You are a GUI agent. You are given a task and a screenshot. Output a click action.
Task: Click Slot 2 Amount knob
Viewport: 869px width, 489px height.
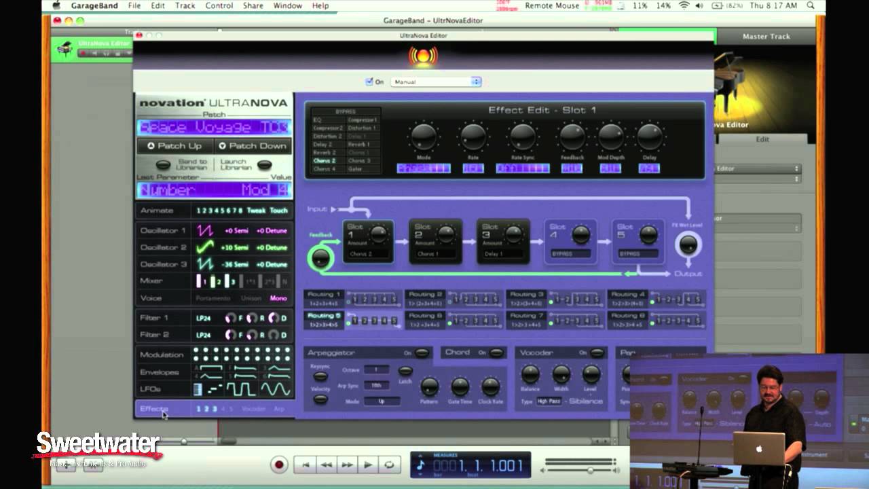(x=446, y=234)
